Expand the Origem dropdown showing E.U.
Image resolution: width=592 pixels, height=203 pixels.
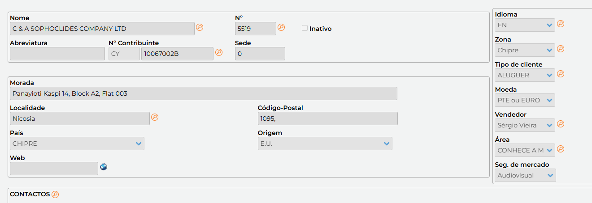tap(325, 144)
